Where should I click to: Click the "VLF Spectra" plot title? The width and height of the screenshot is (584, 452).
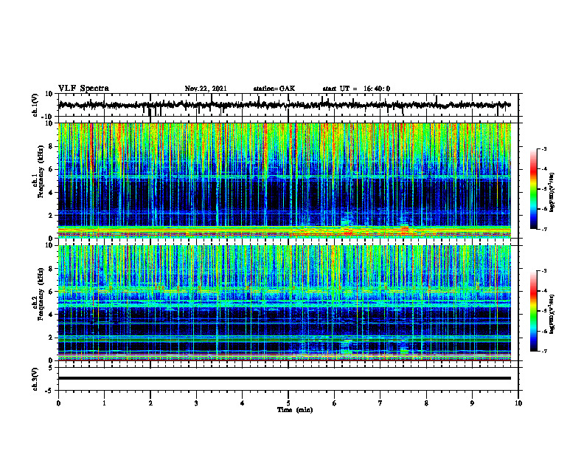[83, 89]
